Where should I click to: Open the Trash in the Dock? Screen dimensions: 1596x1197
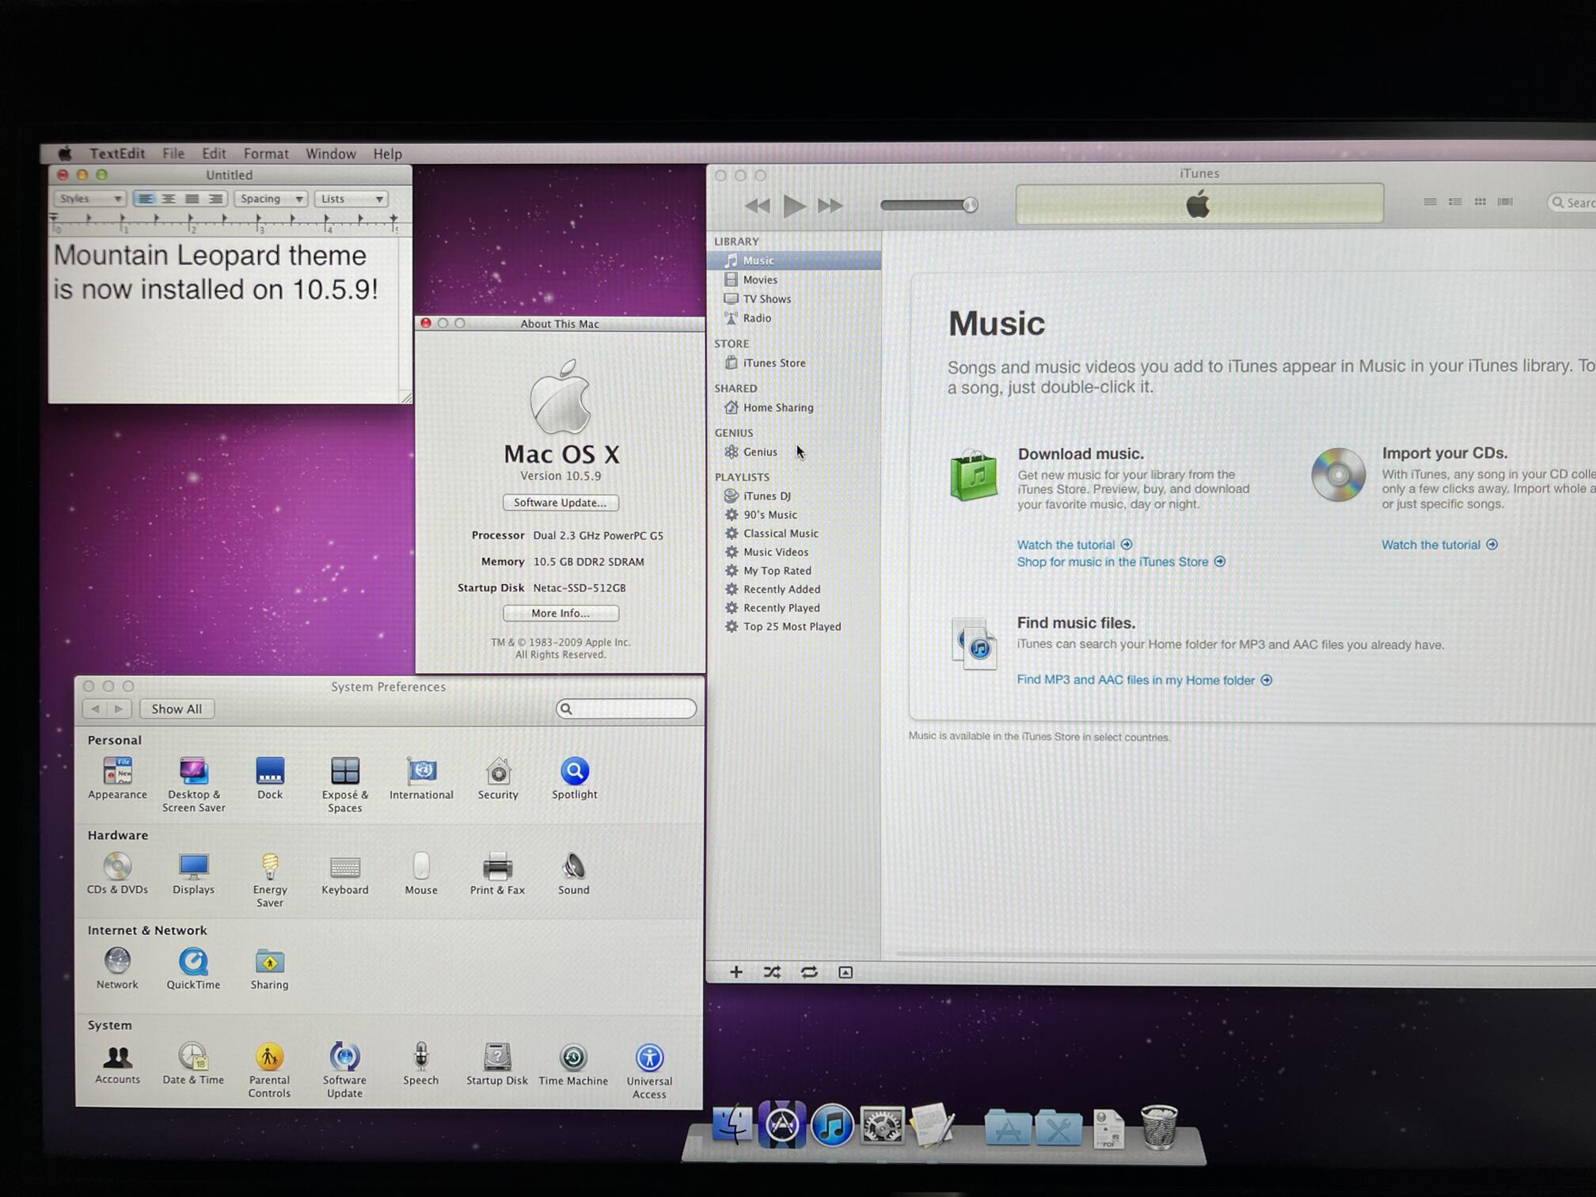(1160, 1127)
